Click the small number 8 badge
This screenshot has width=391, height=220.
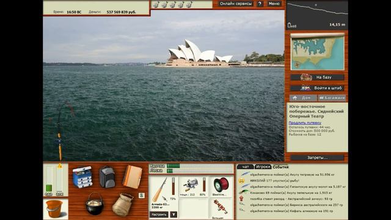click(141, 196)
